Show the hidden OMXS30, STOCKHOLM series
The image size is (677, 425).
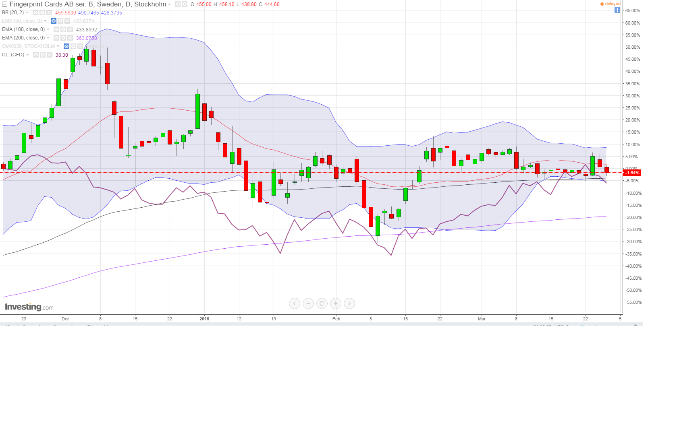66,46
